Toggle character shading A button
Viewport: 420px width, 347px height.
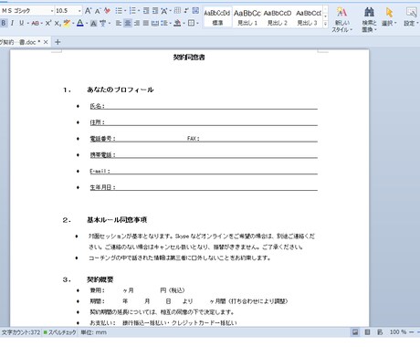click(x=94, y=23)
